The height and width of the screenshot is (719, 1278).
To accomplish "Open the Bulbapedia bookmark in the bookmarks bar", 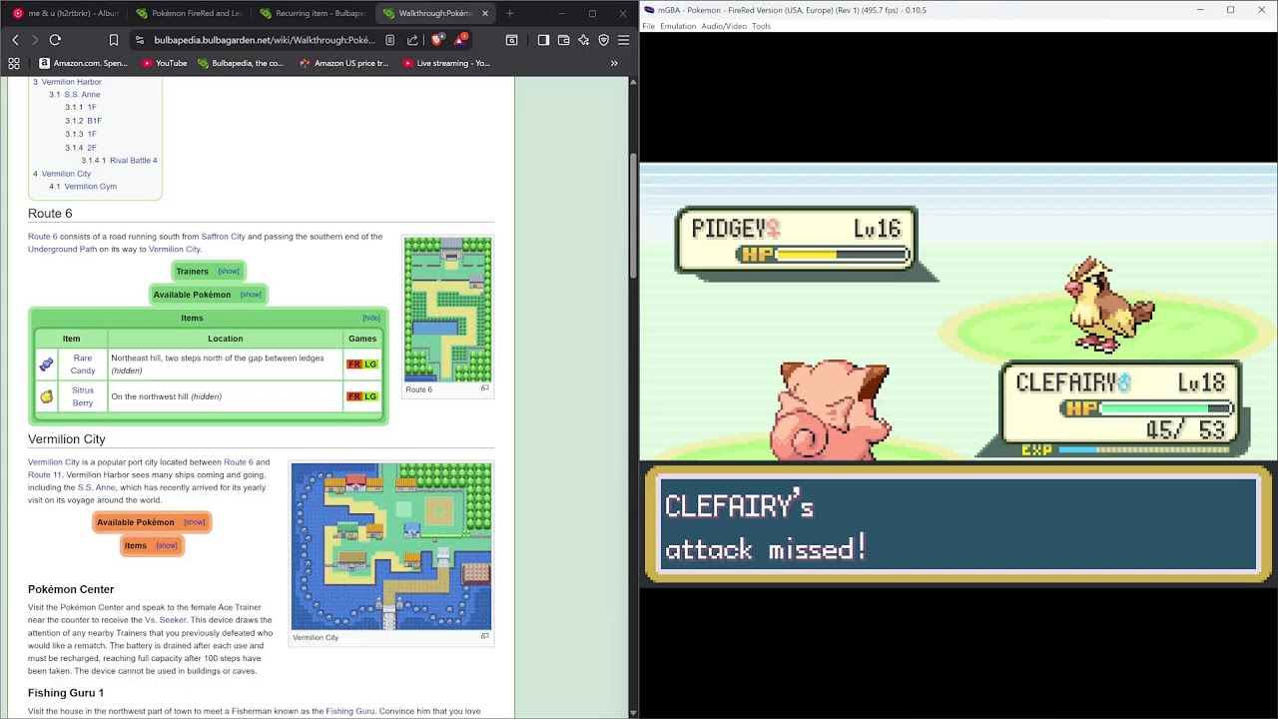I will [x=241, y=63].
